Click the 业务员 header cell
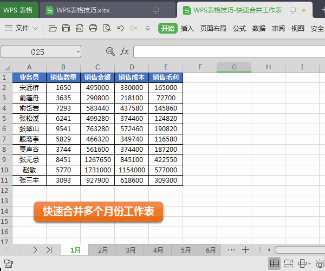This screenshot has height=271, width=325. pyautogui.click(x=29, y=78)
